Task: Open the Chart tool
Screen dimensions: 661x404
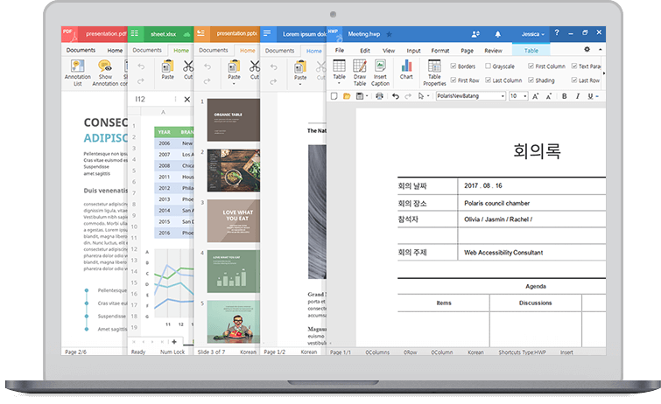Action: click(x=406, y=70)
